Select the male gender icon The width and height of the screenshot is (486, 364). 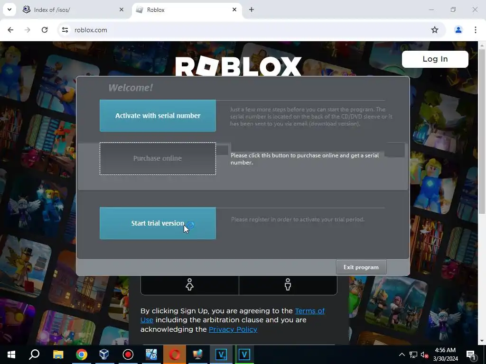(288, 284)
